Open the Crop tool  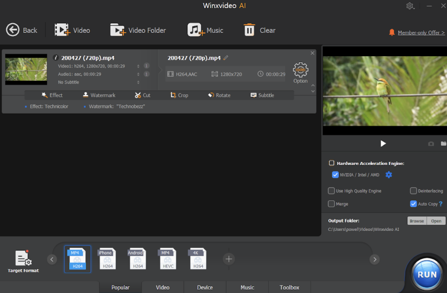(179, 95)
